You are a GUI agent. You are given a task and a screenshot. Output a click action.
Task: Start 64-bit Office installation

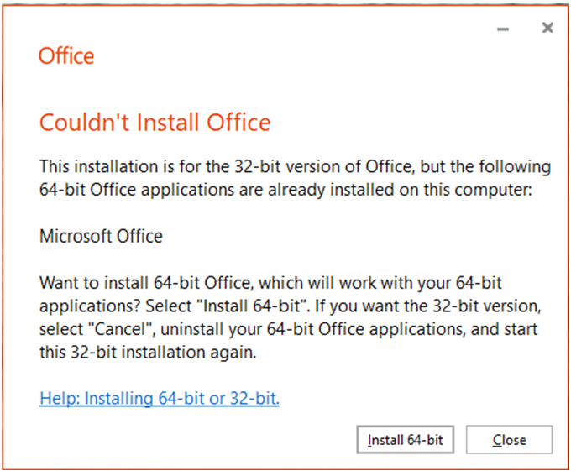point(406,440)
